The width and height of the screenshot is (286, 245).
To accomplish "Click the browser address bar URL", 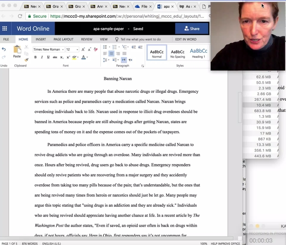I will tap(127, 16).
